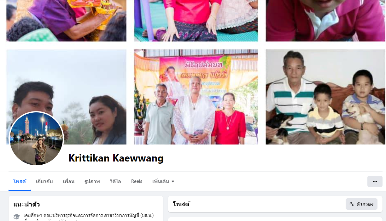Click the filter sliders icon in ตัวกรอง
The width and height of the screenshot is (386, 221).
click(352, 204)
